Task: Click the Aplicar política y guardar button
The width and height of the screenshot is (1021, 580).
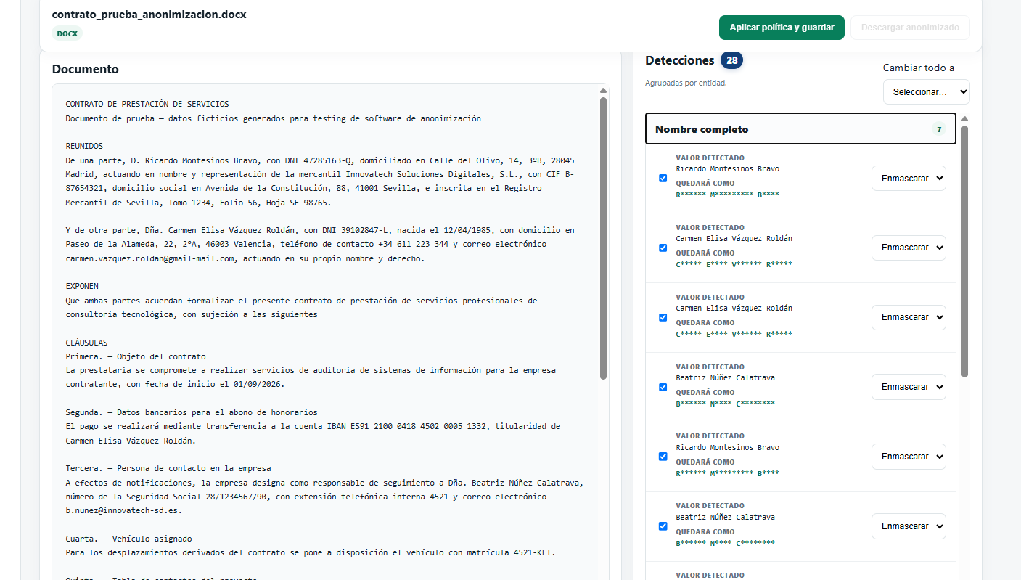Action: pyautogui.click(x=782, y=28)
